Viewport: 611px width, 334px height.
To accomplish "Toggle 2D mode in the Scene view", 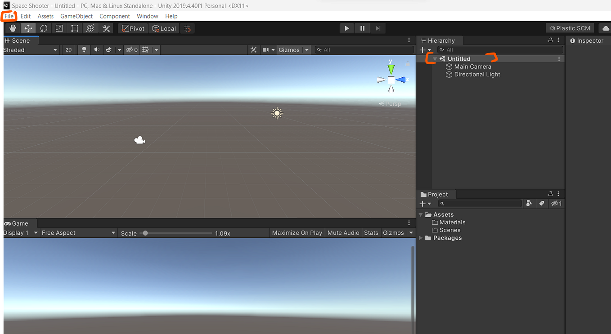I will 68,49.
